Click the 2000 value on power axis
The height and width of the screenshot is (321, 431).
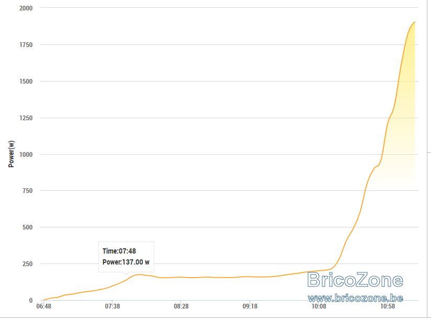(26, 8)
